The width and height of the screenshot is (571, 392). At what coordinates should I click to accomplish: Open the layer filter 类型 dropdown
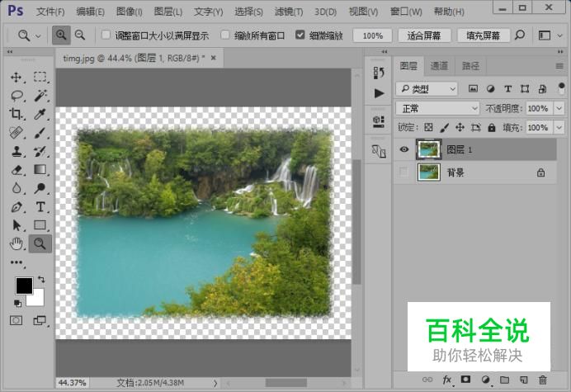click(426, 88)
